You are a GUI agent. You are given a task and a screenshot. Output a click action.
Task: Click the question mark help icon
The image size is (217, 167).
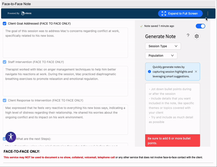[x=188, y=35]
